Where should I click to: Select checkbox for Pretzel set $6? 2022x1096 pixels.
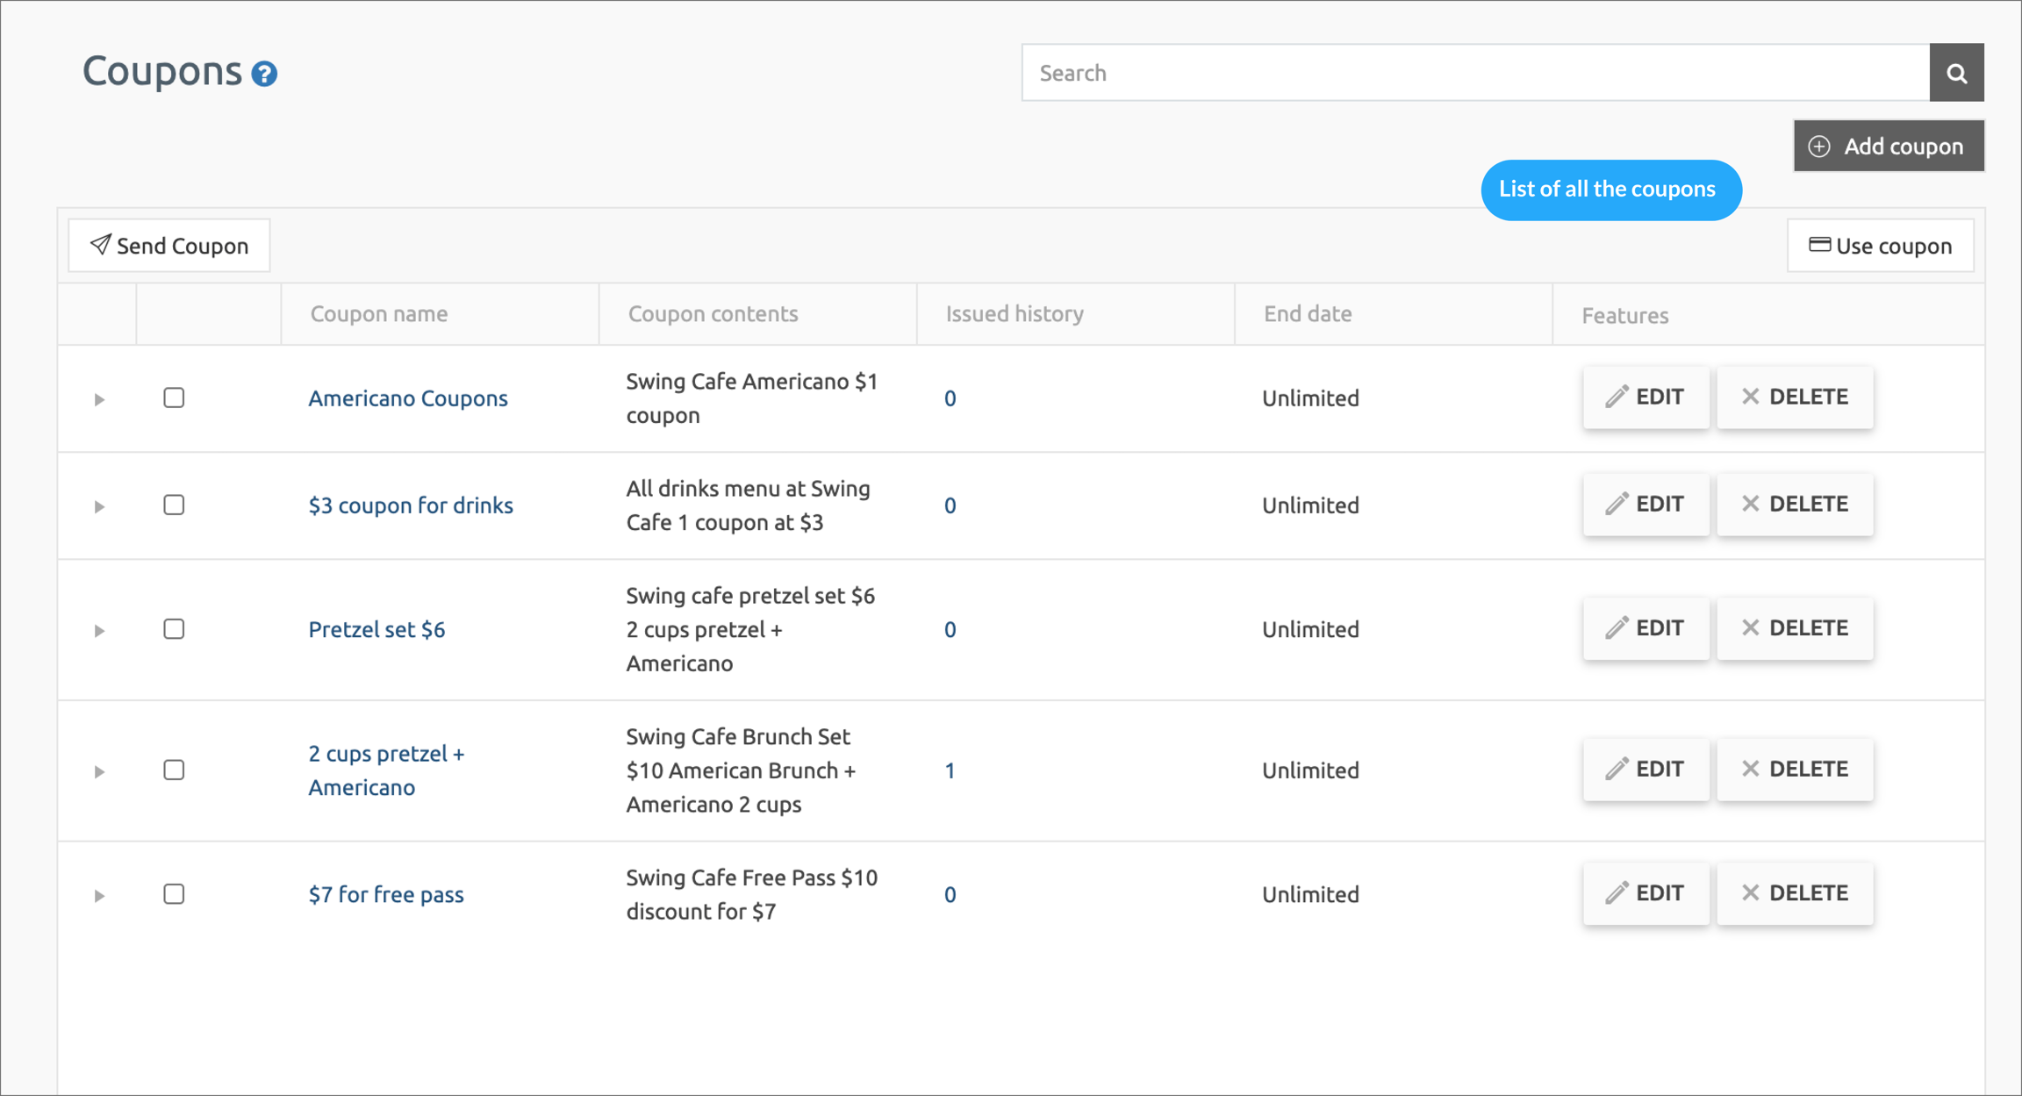click(174, 629)
